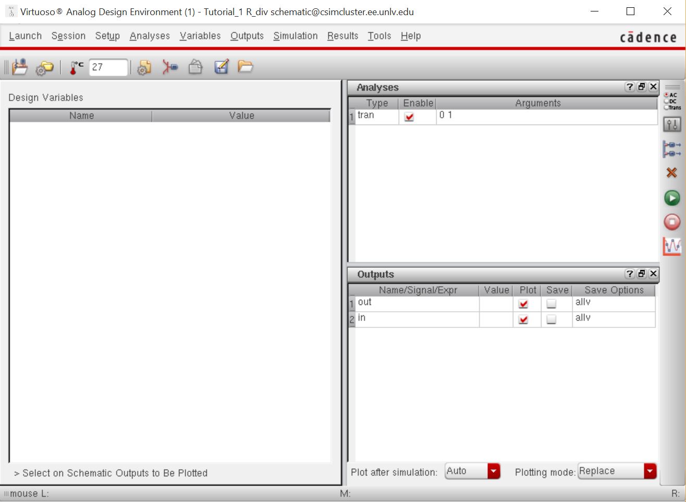Click the temperature field showing 27
Screen dimensions: 686x502
coord(108,67)
